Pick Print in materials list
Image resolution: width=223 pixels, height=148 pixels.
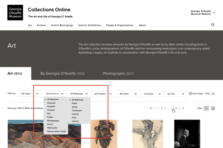coord(74,117)
